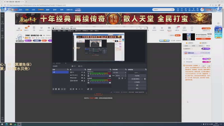Open Microsoft Edge from the Windows taskbar

tap(6, 124)
